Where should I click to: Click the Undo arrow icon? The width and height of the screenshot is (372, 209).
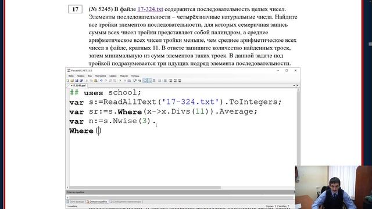point(101,81)
